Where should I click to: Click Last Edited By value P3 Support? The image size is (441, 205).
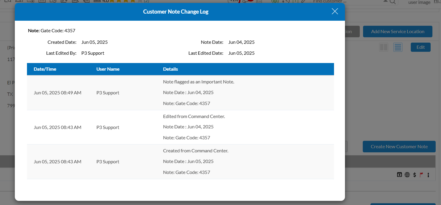point(93,53)
